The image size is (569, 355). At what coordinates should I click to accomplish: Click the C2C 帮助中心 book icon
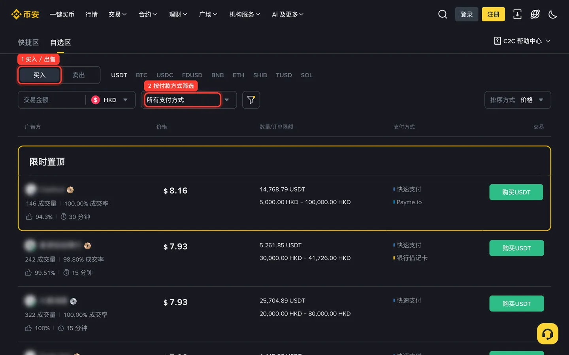497,41
